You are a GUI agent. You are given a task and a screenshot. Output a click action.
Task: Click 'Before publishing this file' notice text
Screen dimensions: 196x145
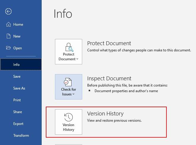pos(127,85)
